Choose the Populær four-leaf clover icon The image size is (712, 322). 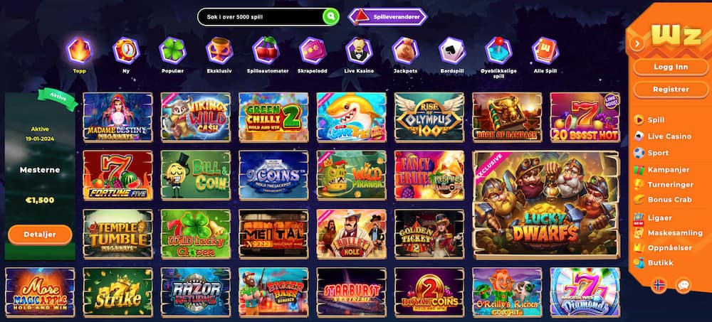point(172,50)
